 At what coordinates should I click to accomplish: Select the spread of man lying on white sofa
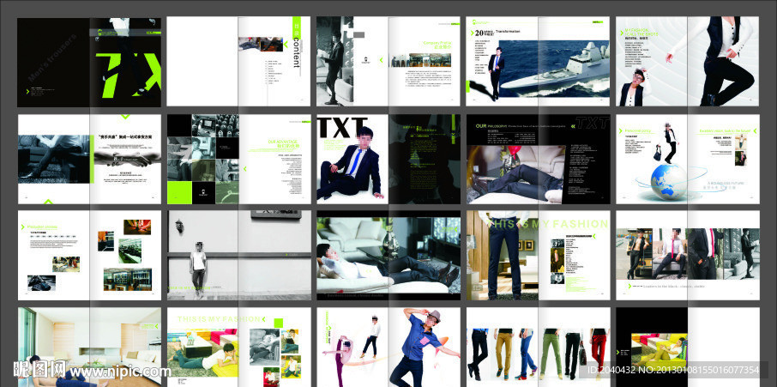click(x=388, y=255)
